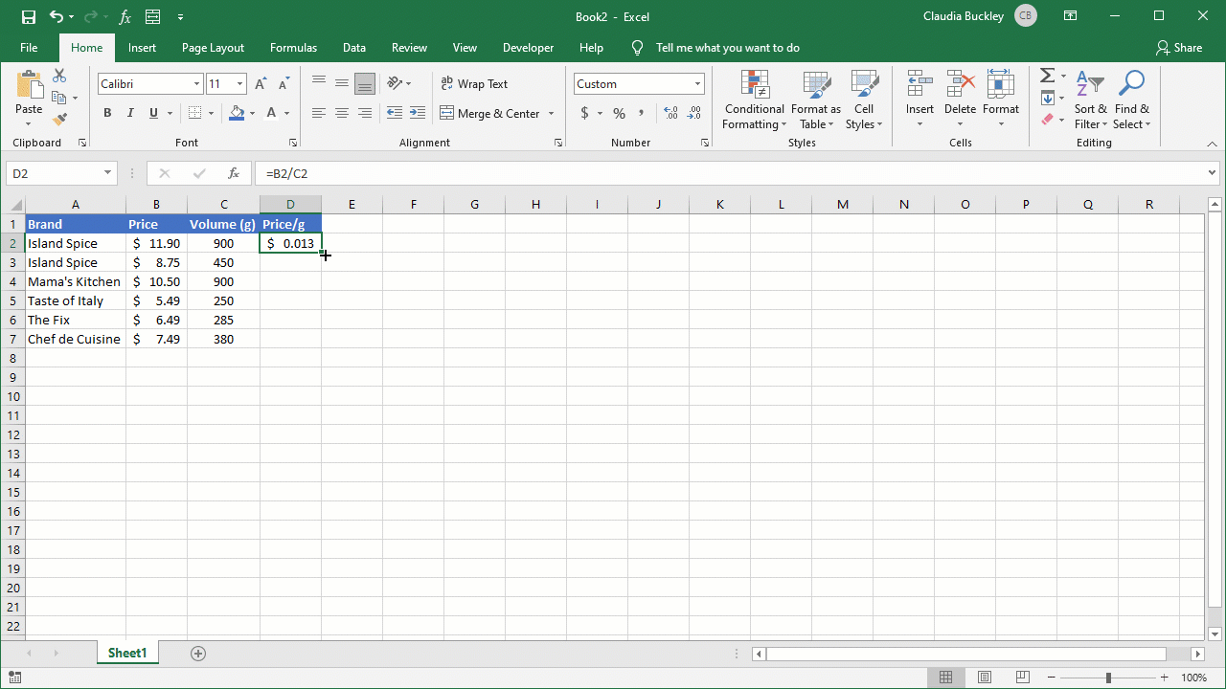Open the Developer ribbon tab

528,47
